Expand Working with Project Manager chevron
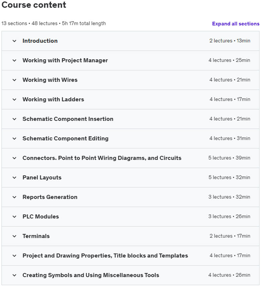This screenshot has width=261, height=287. tap(14, 61)
